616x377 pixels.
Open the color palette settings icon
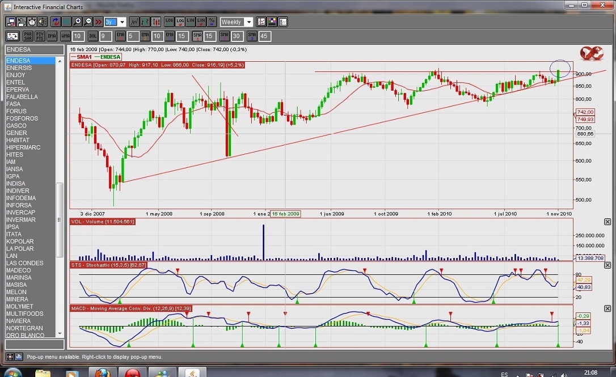[272, 22]
